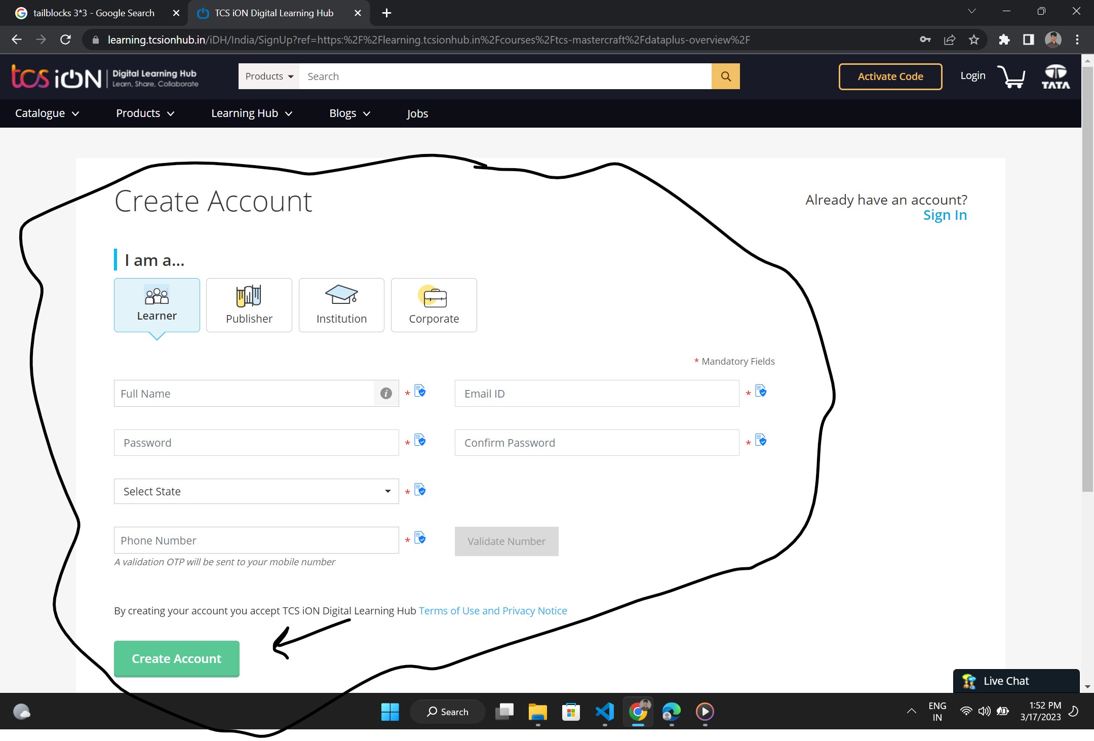Choose the Publisher account type

249,305
